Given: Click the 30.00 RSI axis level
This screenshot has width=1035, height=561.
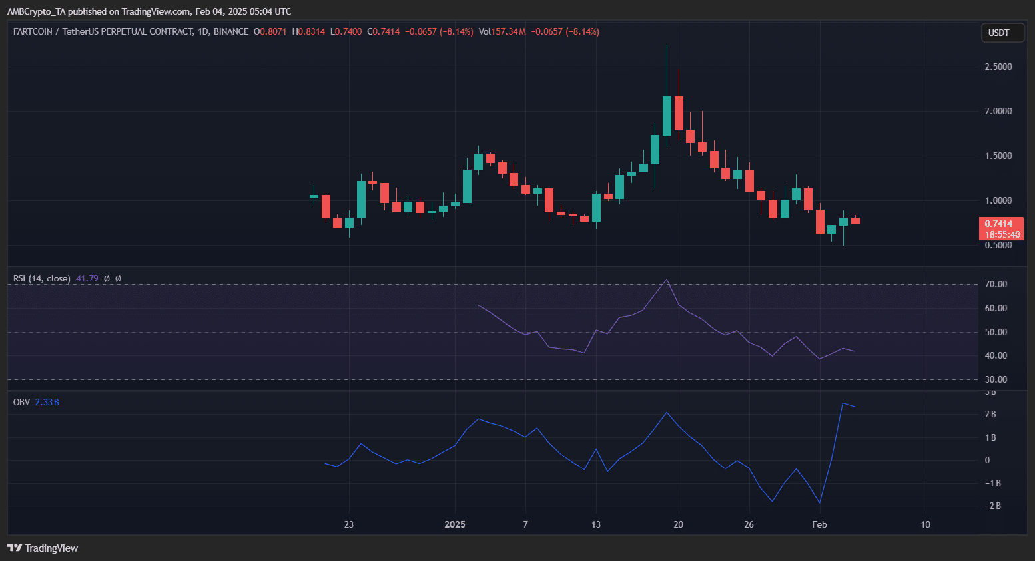Looking at the screenshot, I should pos(996,379).
